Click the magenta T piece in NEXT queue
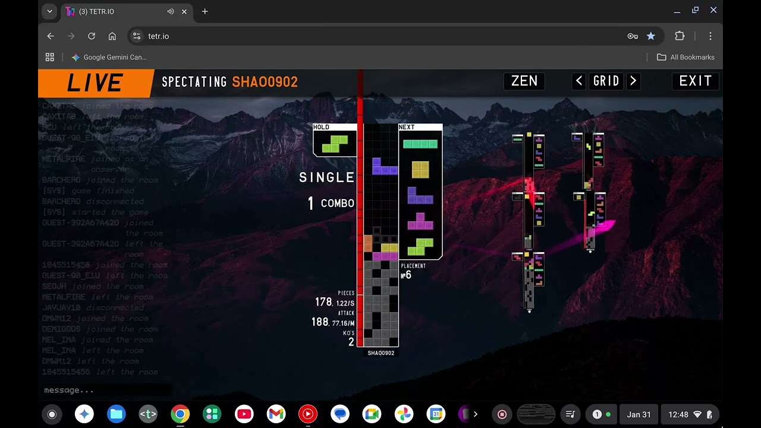Viewport: 761px width, 428px height. click(x=420, y=221)
